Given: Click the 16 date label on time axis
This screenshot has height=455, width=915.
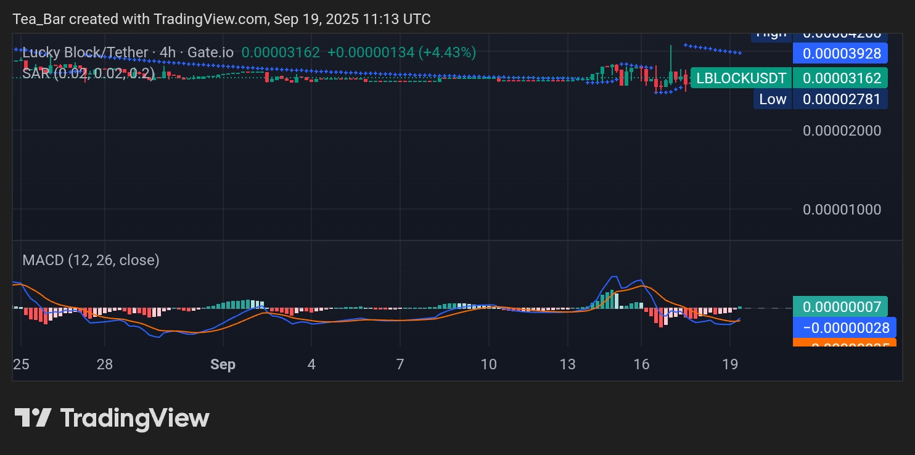Looking at the screenshot, I should [641, 364].
